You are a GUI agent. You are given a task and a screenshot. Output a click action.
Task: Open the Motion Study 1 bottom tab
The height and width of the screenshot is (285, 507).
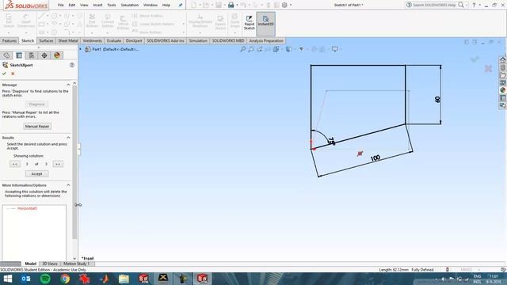click(x=76, y=264)
